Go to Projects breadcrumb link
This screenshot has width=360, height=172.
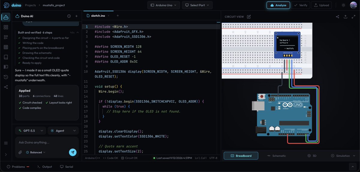tap(30, 5)
